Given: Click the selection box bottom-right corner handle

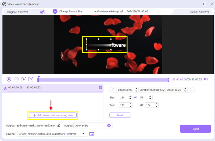Looking at the screenshot, I should point(111,50).
